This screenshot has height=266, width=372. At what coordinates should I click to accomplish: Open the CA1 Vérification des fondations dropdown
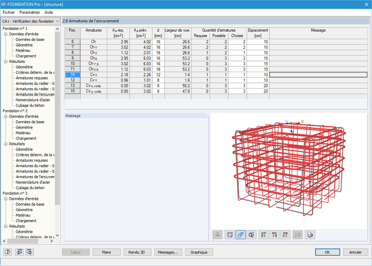31,21
